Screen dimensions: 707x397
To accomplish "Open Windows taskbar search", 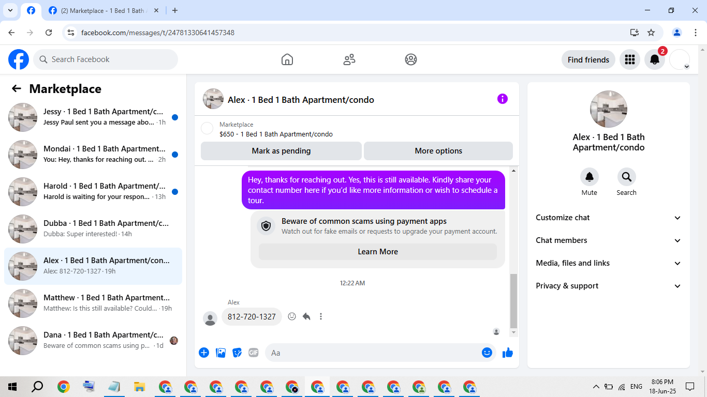I will pyautogui.click(x=38, y=387).
